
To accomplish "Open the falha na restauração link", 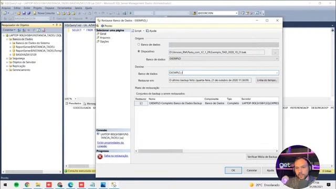I will click(116, 156).
